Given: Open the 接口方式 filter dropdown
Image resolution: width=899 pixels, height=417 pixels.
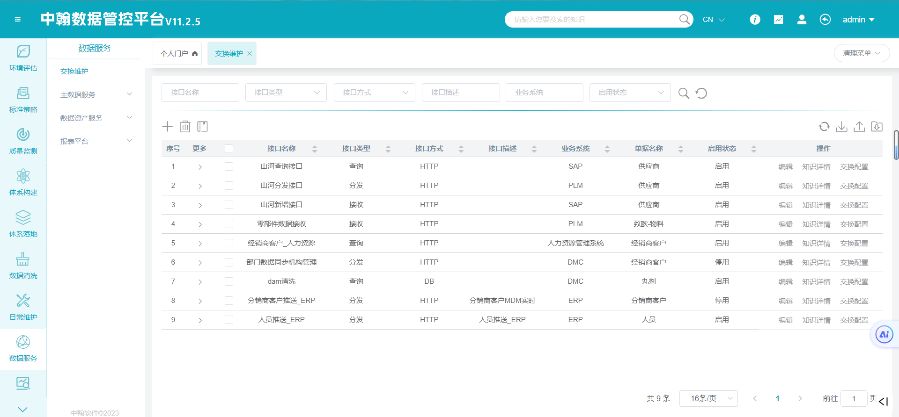Looking at the screenshot, I should [x=375, y=93].
